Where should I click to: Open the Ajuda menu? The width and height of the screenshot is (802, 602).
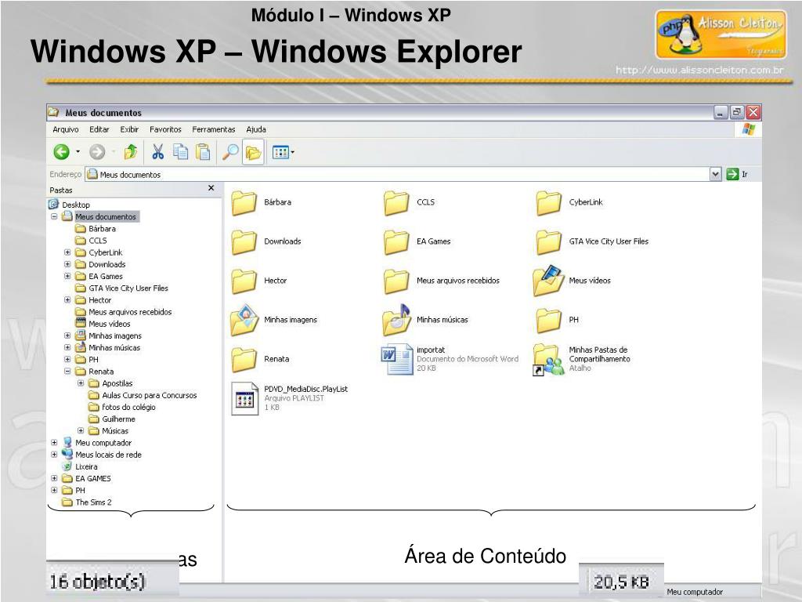256,129
